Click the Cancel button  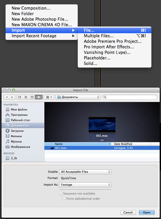click(x=128, y=212)
